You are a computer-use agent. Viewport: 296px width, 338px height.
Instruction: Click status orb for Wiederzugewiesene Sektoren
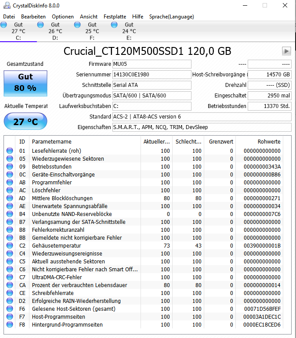click(10, 158)
